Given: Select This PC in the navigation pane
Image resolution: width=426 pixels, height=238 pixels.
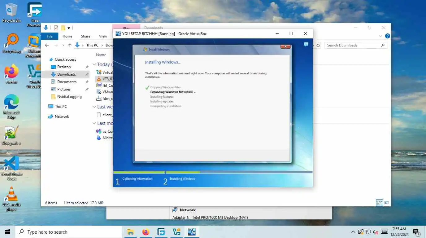Looking at the screenshot, I should tap(61, 107).
